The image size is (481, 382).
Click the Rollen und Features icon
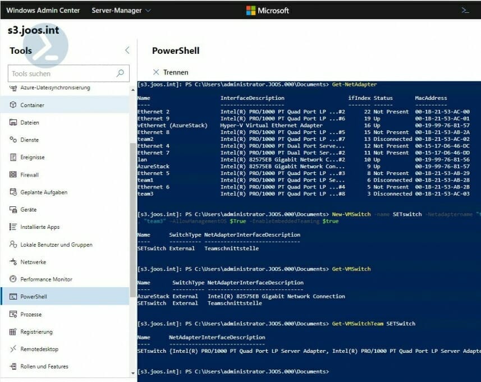(13, 366)
